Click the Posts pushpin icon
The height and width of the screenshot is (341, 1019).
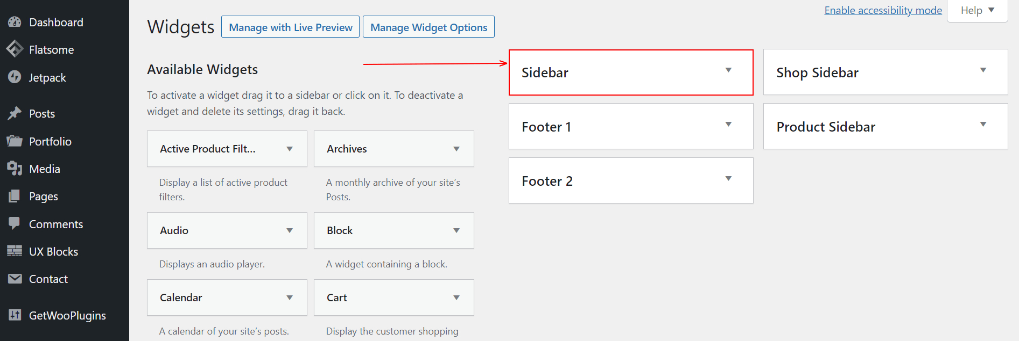tap(15, 113)
